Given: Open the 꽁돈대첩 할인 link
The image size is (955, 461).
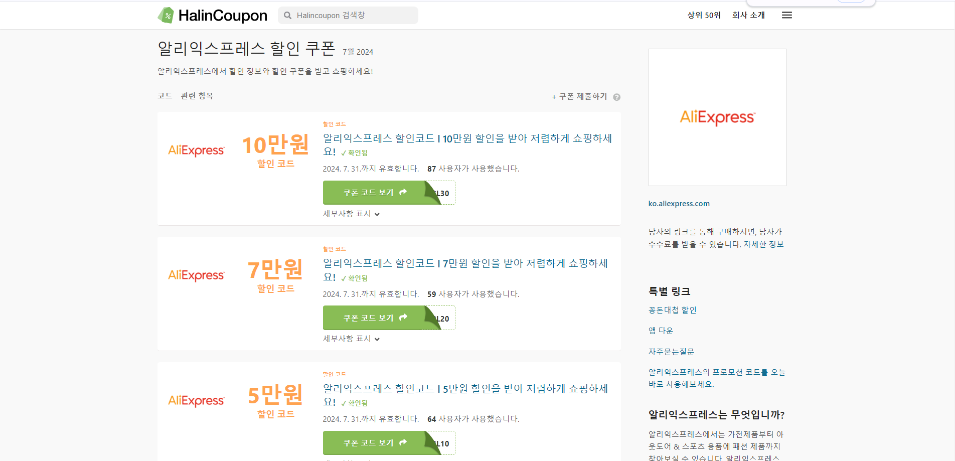Looking at the screenshot, I should coord(672,310).
